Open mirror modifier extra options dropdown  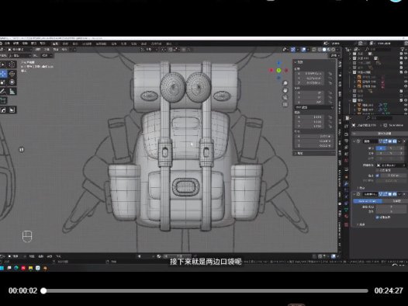[399, 141]
